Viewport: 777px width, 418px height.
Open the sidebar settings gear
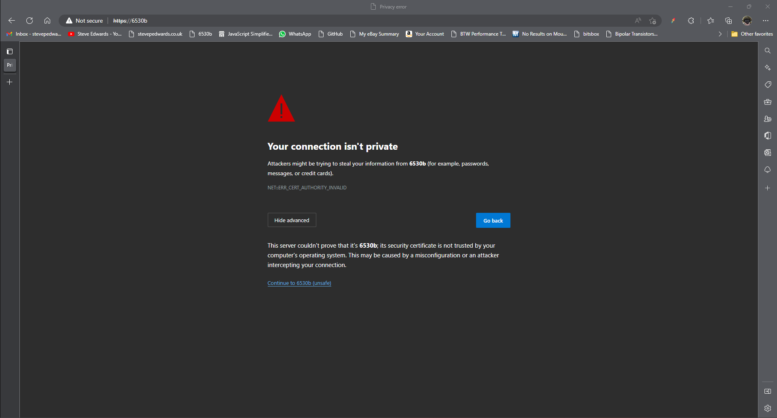pos(767,408)
